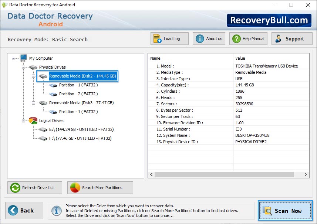Collapse the Disk3 Removable Media node

33,103
